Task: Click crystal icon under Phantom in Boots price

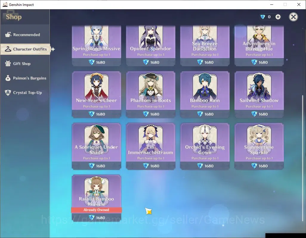Action: (x=146, y=114)
